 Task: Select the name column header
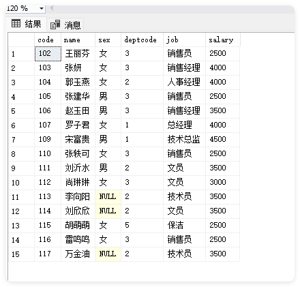[x=78, y=40]
